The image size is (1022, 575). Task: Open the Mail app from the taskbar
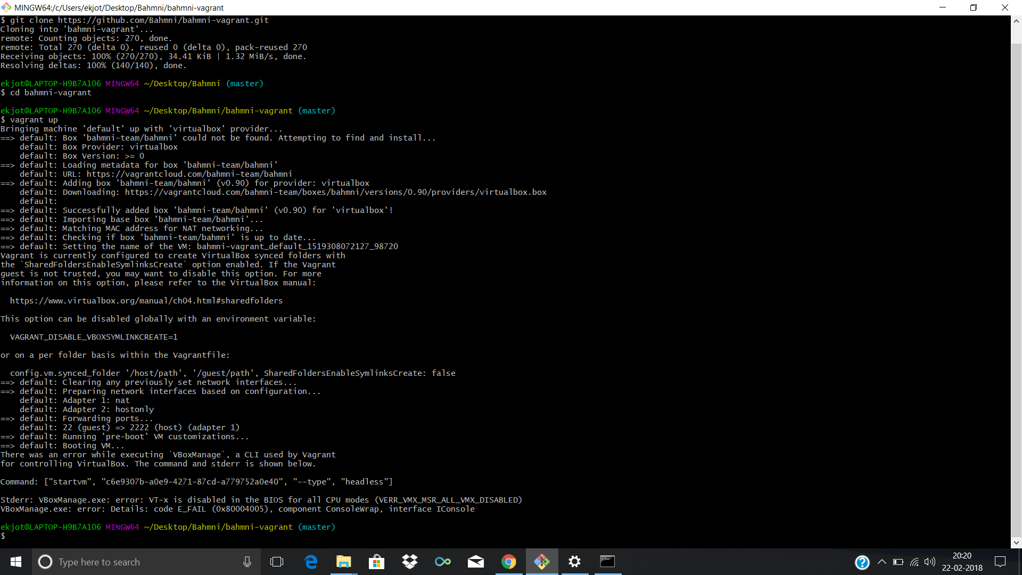coord(476,562)
